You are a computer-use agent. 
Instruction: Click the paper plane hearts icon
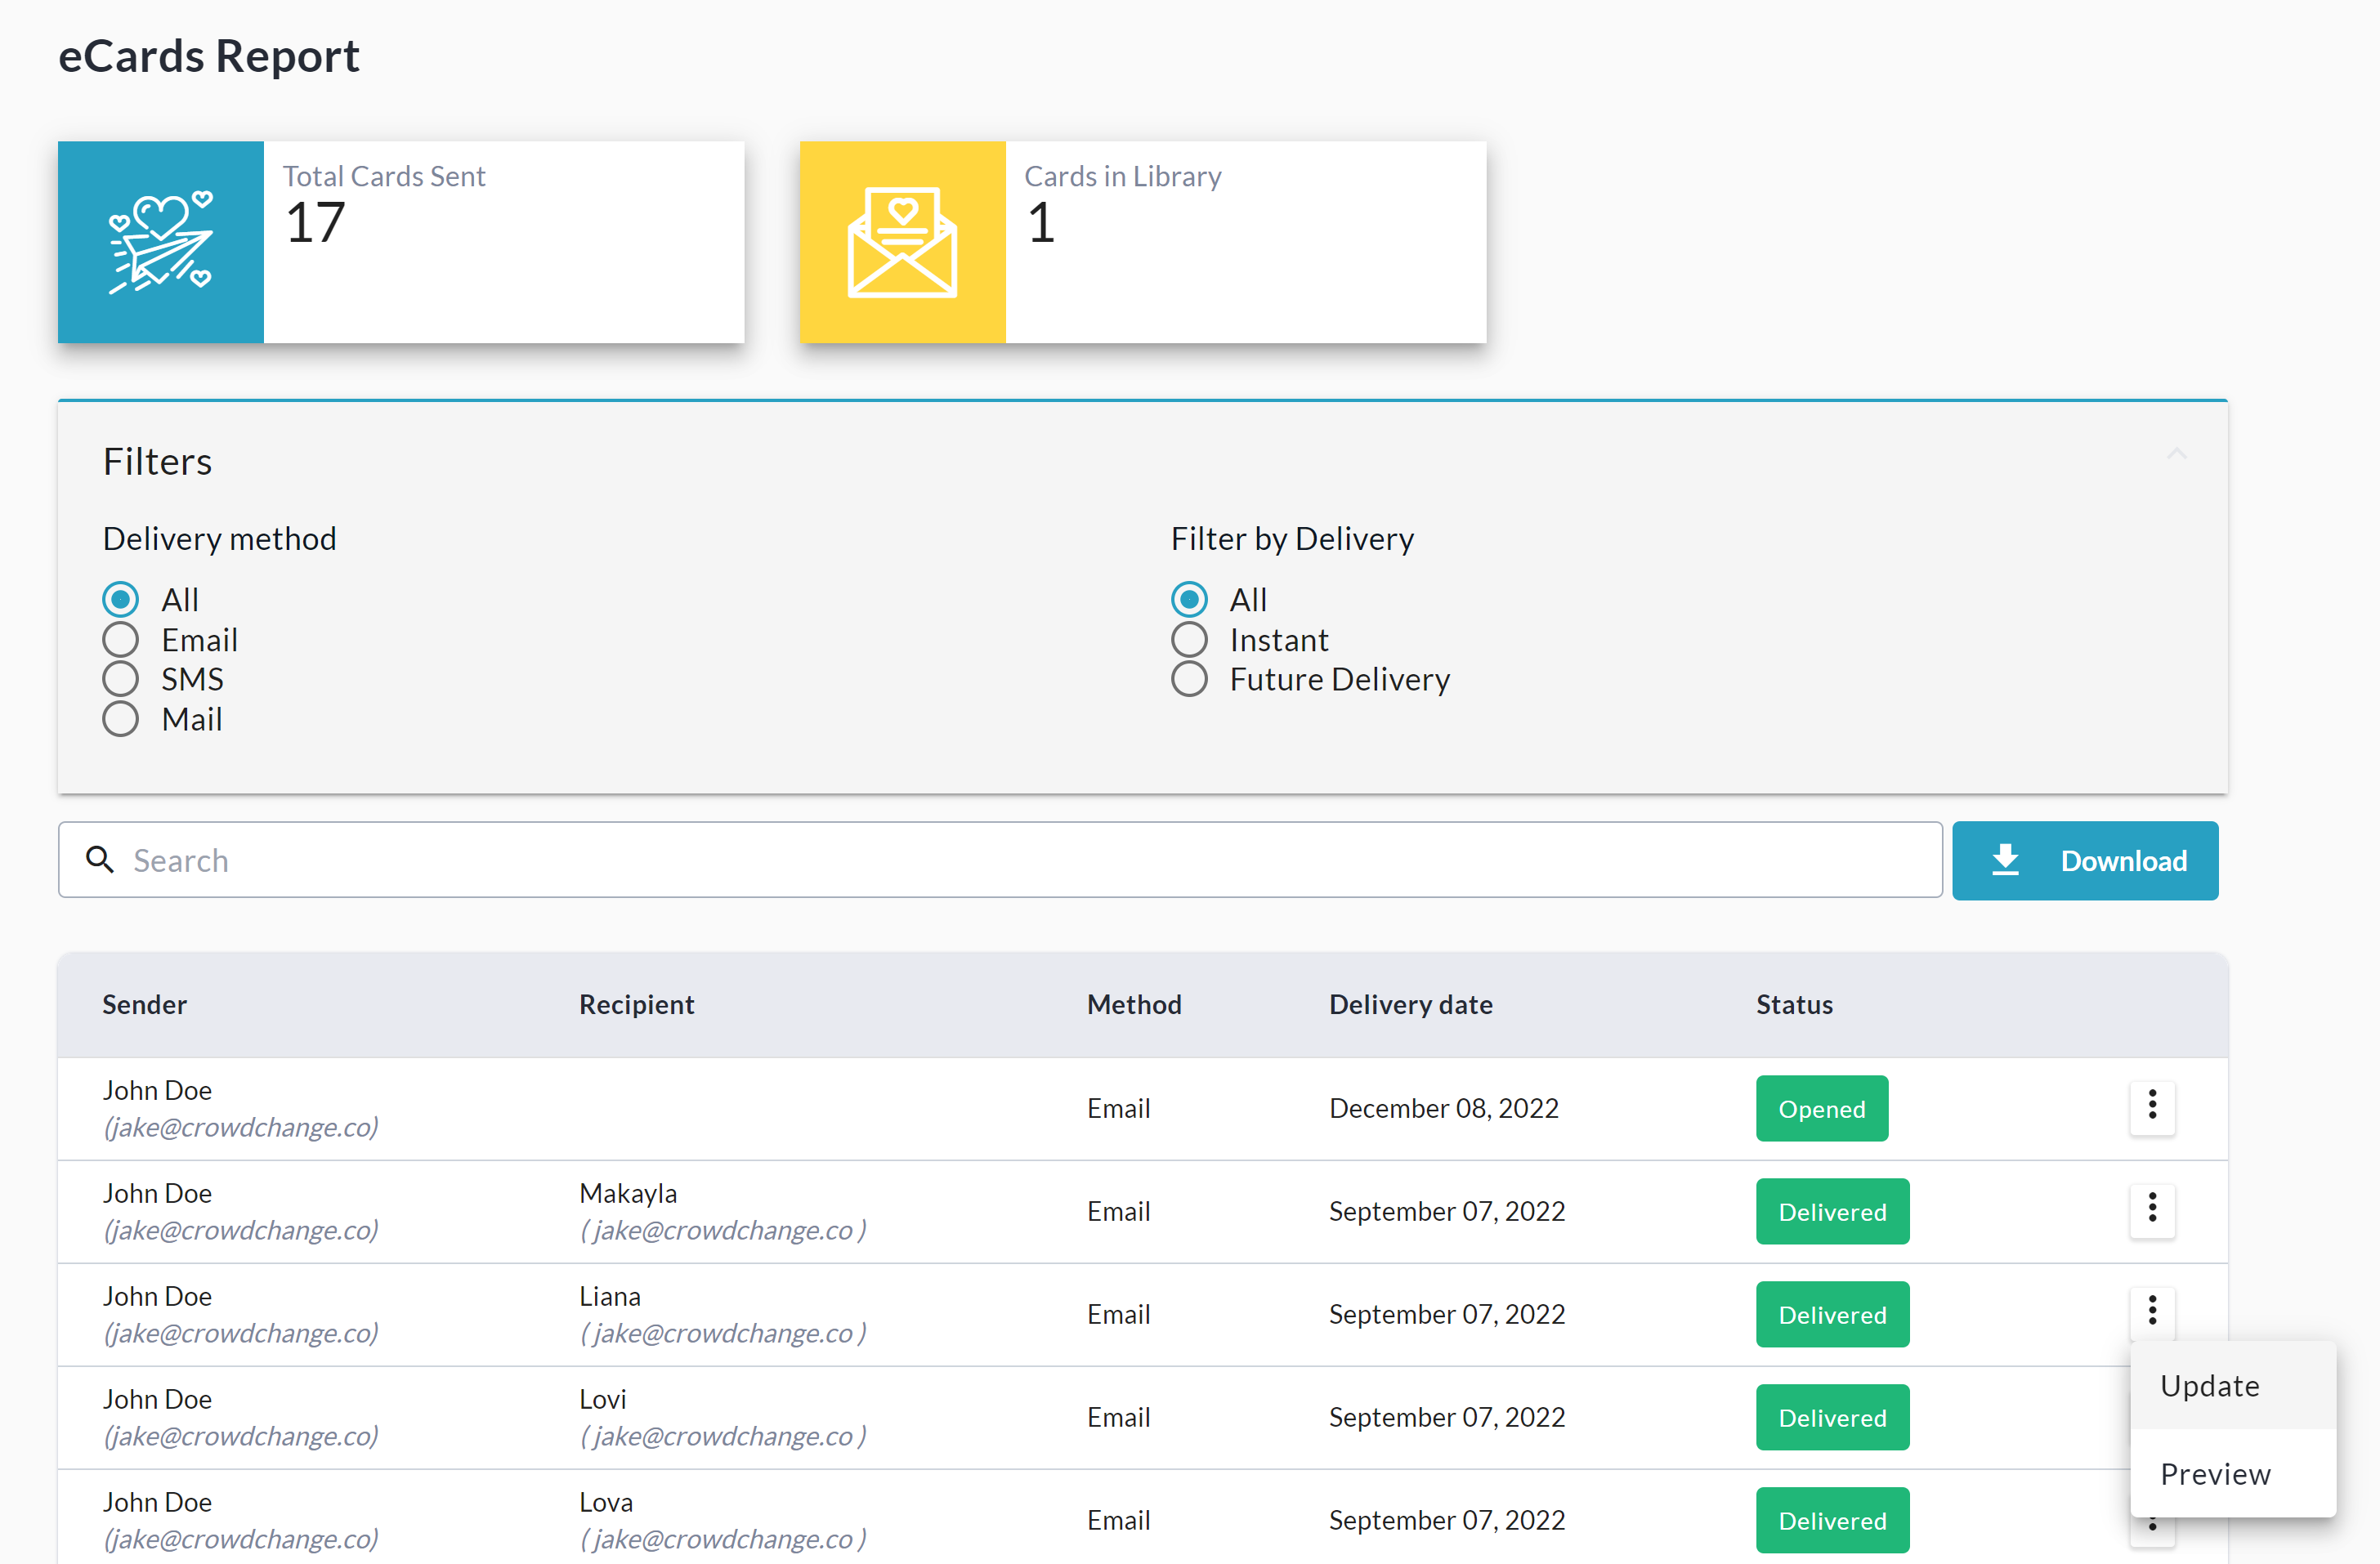(161, 243)
